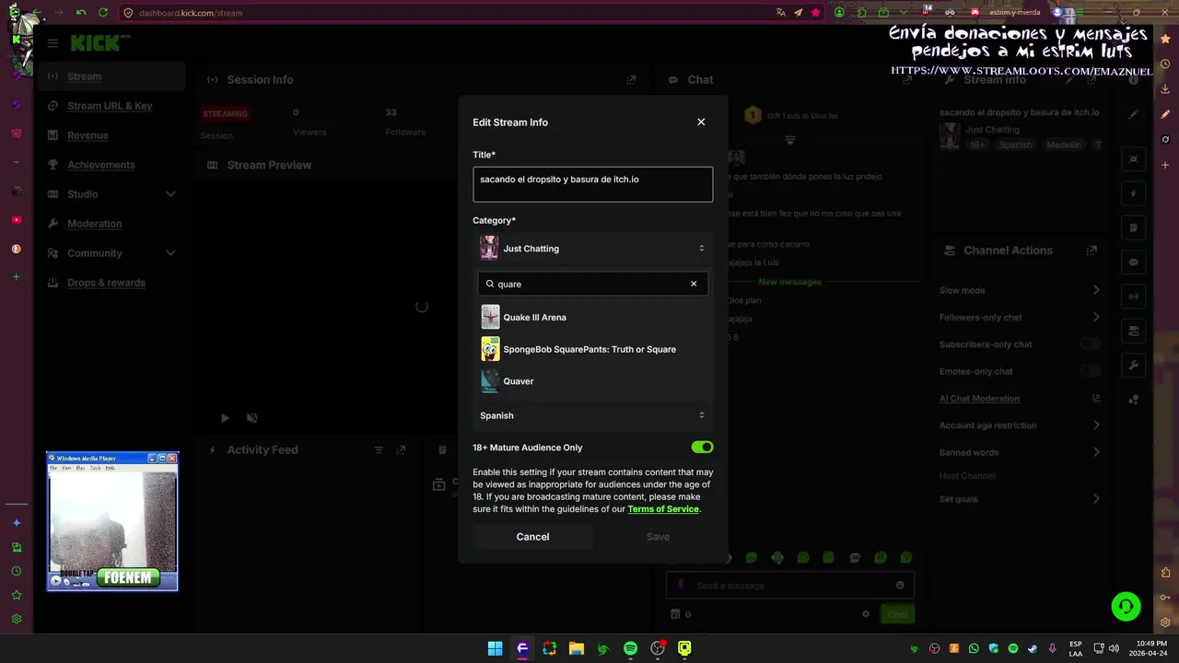The height and width of the screenshot is (663, 1179).
Task: Expand the Community sidebar section
Action: [111, 253]
